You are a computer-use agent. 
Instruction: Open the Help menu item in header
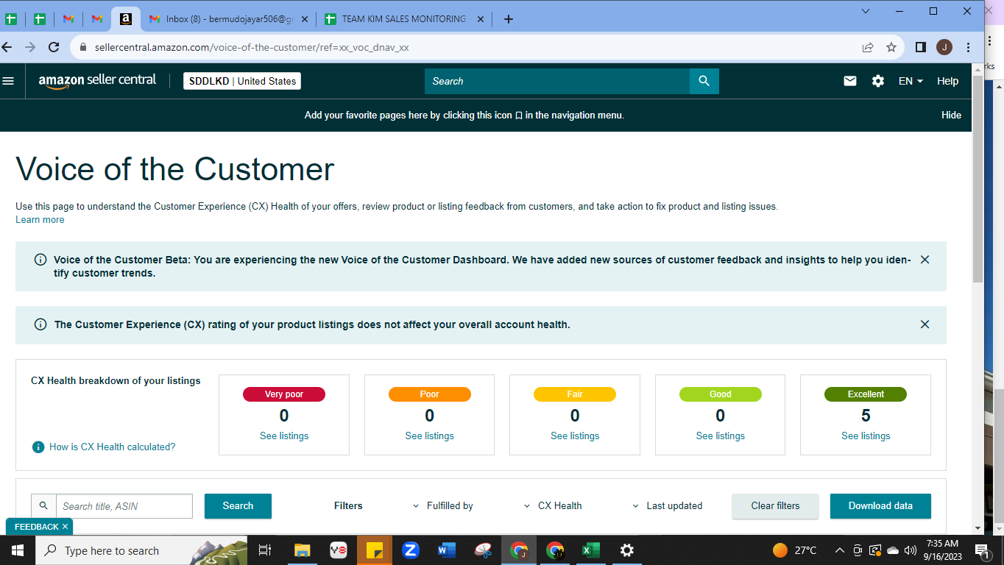[x=948, y=81]
